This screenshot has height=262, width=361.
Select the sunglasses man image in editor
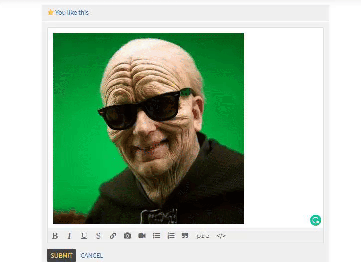(x=149, y=129)
